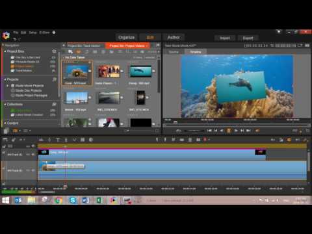312x234 pixels.
Task: Jump to the start of the movie
Action: point(209,131)
